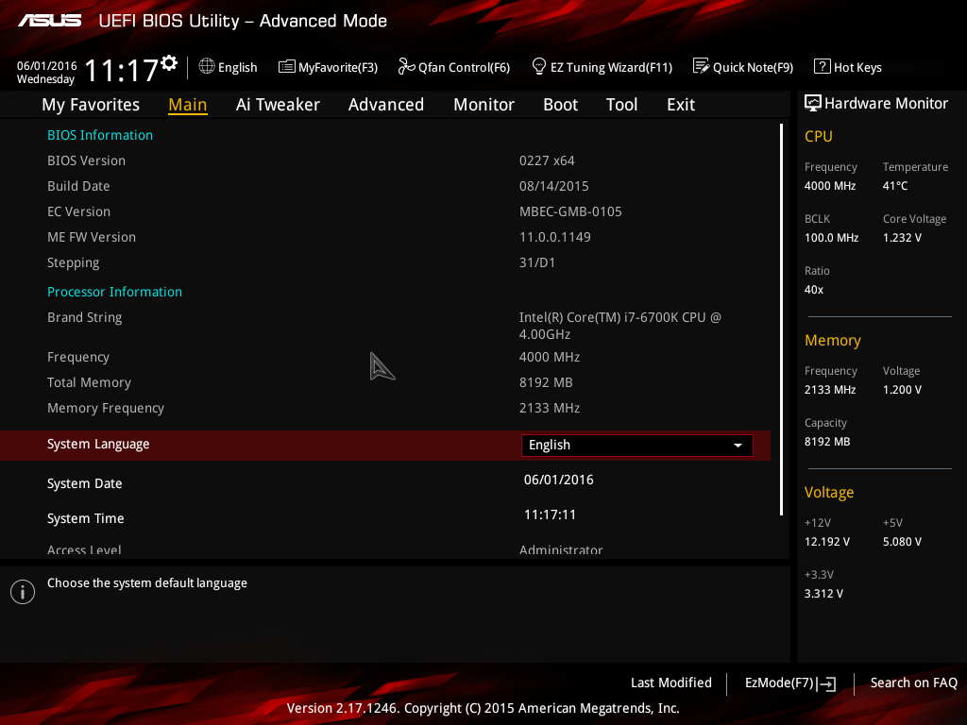The width and height of the screenshot is (967, 725).
Task: Click the ASUS logo
Action: point(50,21)
